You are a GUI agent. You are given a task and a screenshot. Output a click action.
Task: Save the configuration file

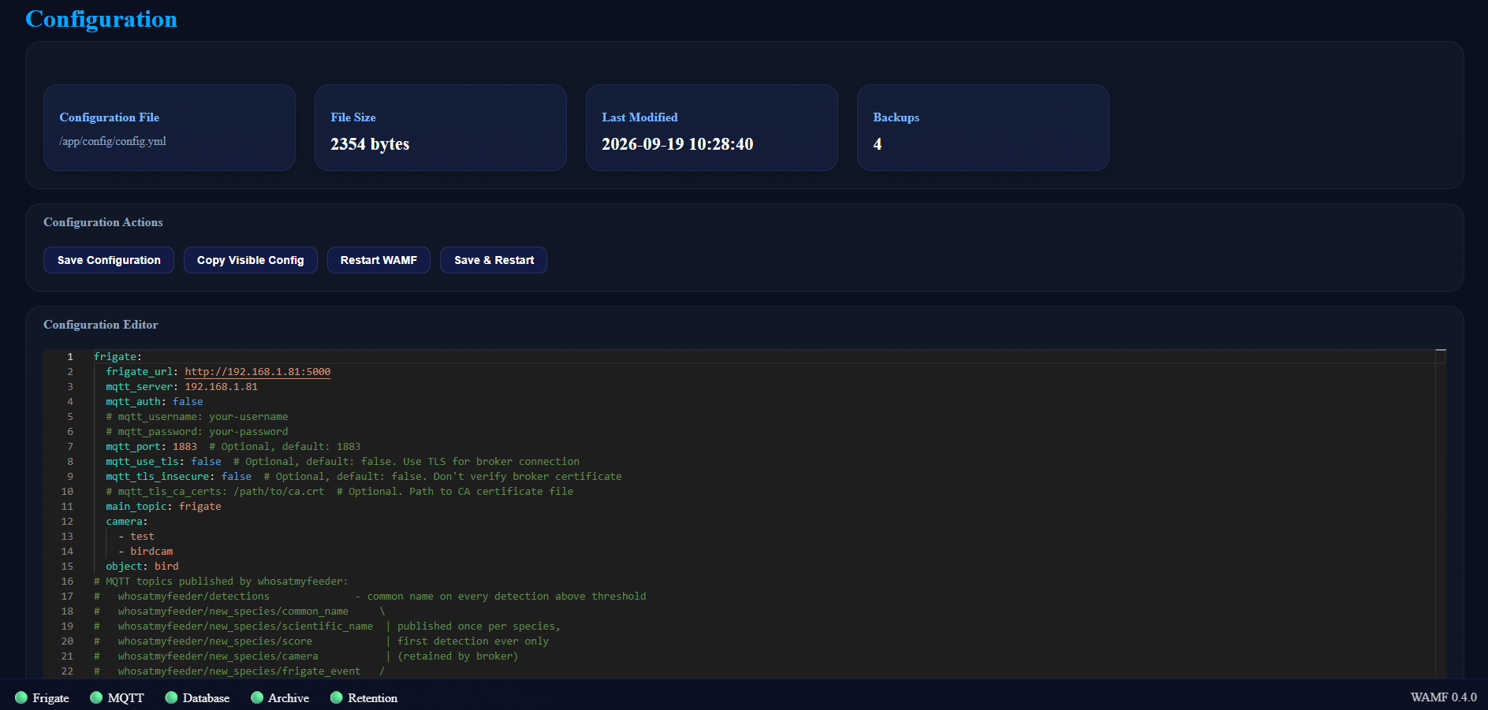pos(109,260)
